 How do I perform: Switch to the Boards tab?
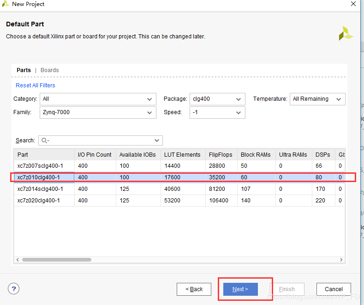coord(49,70)
